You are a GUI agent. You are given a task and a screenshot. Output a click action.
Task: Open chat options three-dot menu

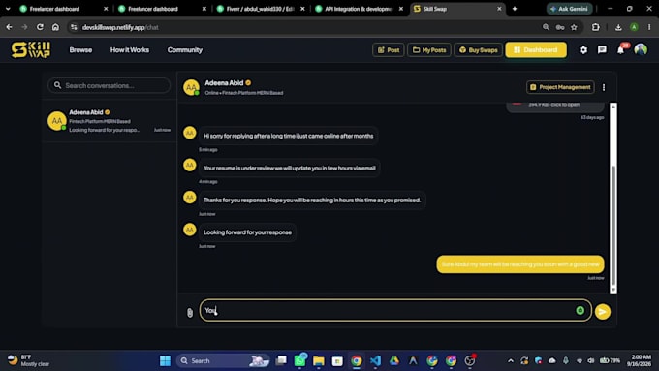[604, 87]
